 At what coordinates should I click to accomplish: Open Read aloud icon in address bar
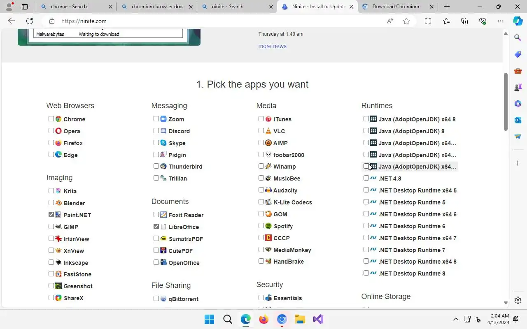390,21
